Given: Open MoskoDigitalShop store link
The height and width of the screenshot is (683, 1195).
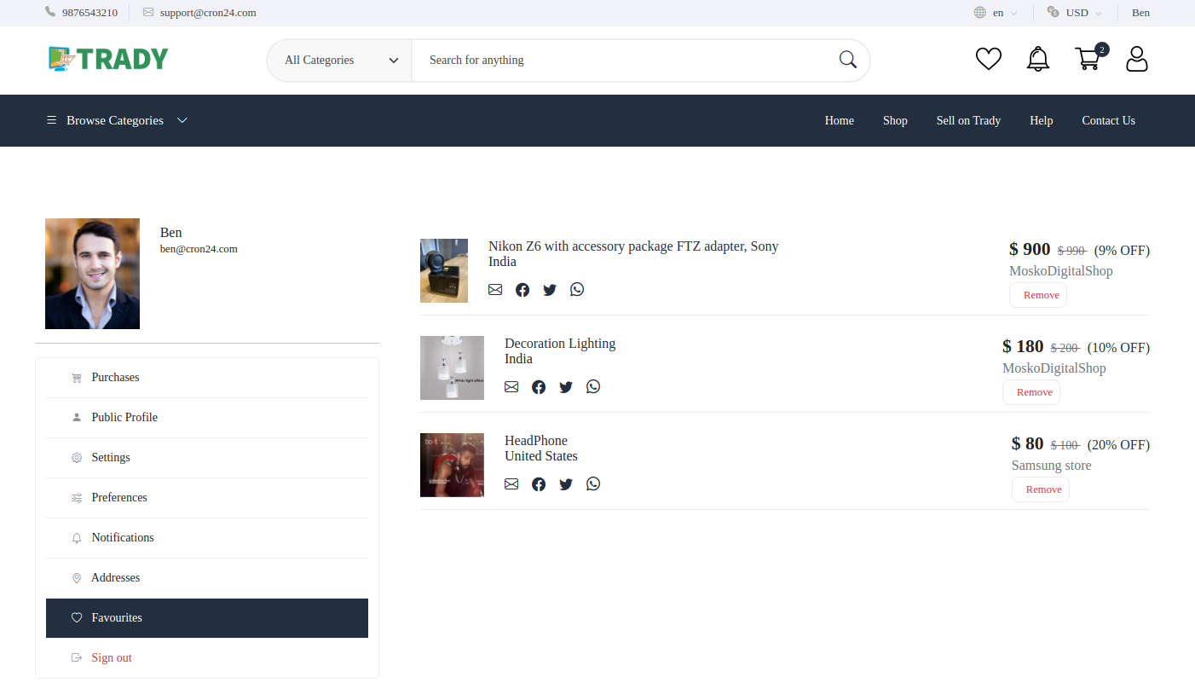Looking at the screenshot, I should click(x=1060, y=270).
